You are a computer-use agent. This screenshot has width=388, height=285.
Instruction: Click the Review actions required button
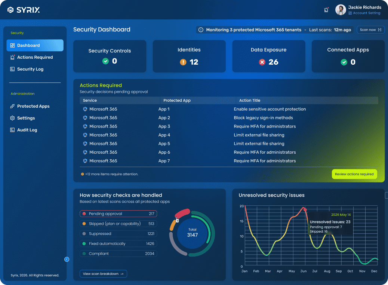pos(354,174)
